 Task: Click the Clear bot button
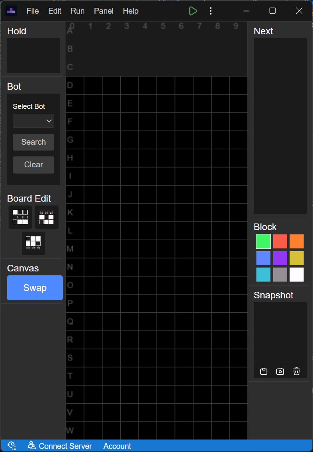coord(33,164)
